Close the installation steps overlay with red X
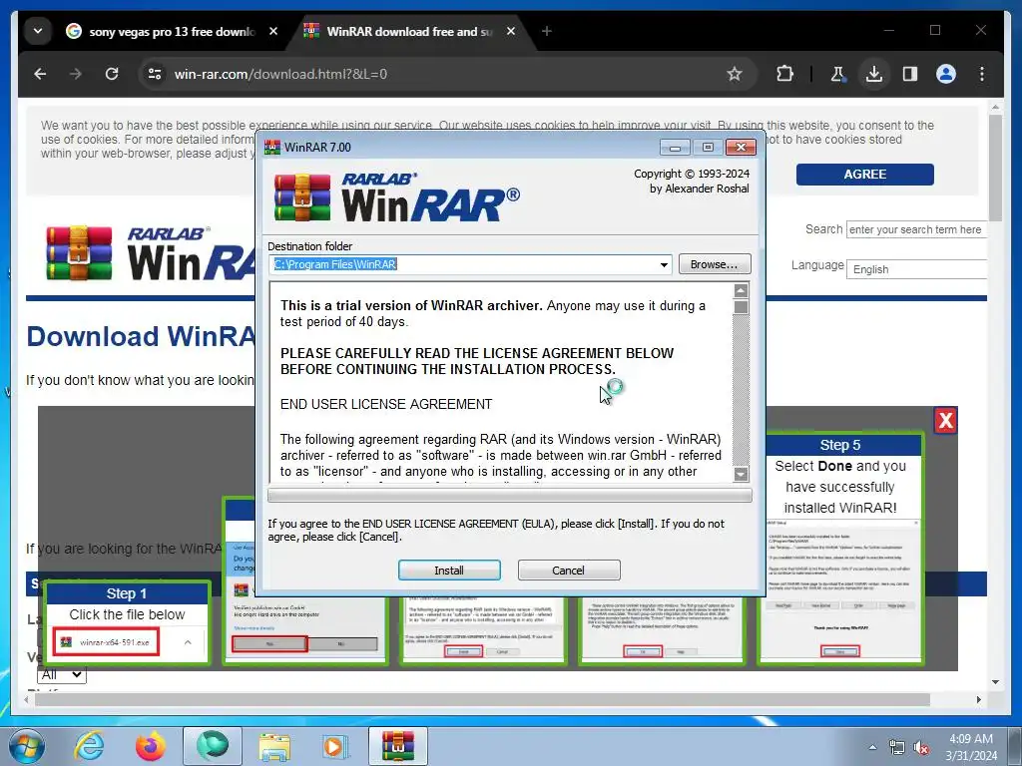This screenshot has width=1022, height=766. coord(946,420)
